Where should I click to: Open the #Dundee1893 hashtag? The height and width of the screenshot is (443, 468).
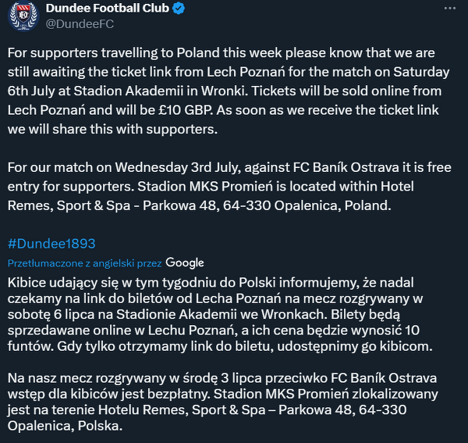click(51, 243)
